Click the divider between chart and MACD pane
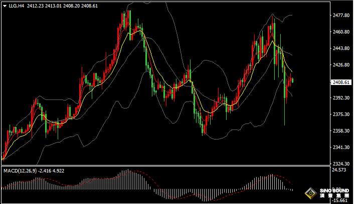This screenshot has width=354, height=204. coord(165,166)
